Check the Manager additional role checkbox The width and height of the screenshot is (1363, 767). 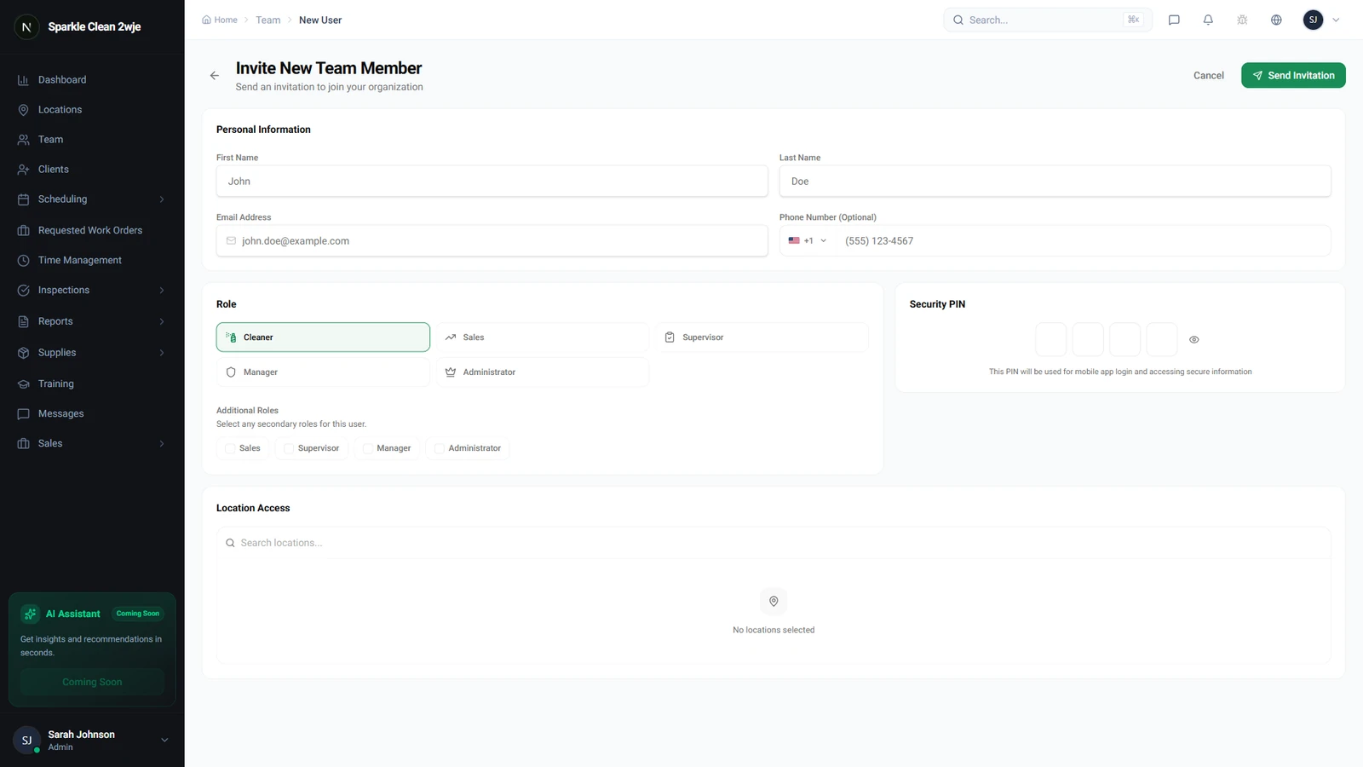point(368,448)
